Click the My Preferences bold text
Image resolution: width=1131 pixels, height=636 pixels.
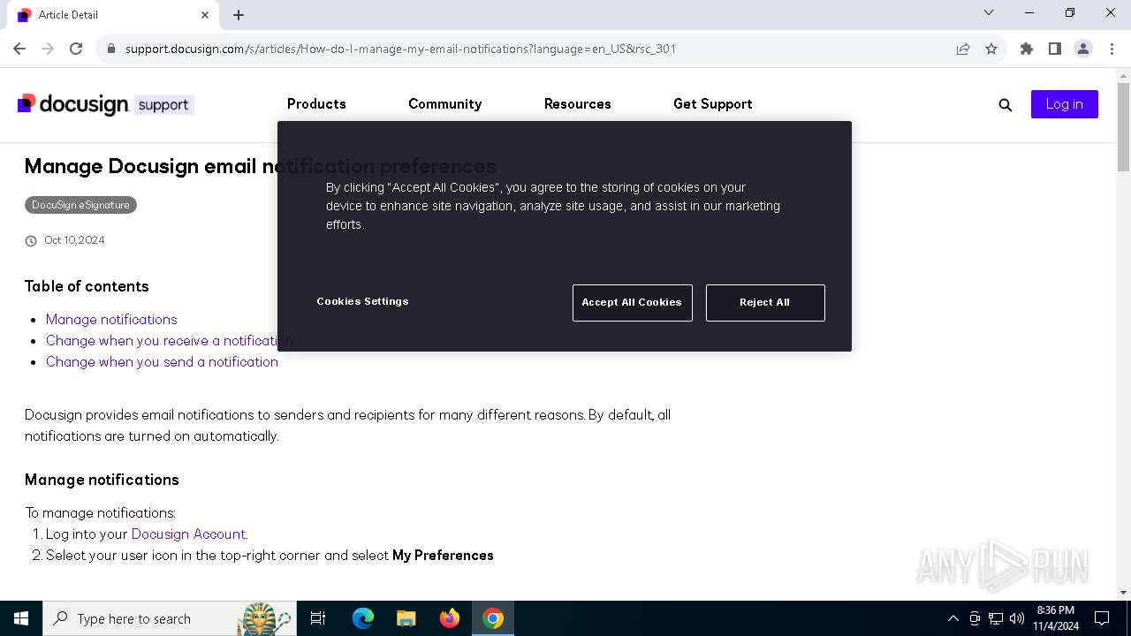tap(443, 555)
